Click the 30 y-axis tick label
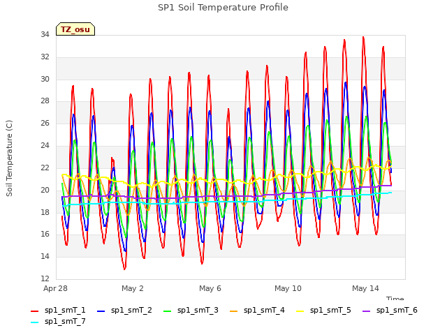The image size is (447, 335). click(x=45, y=79)
